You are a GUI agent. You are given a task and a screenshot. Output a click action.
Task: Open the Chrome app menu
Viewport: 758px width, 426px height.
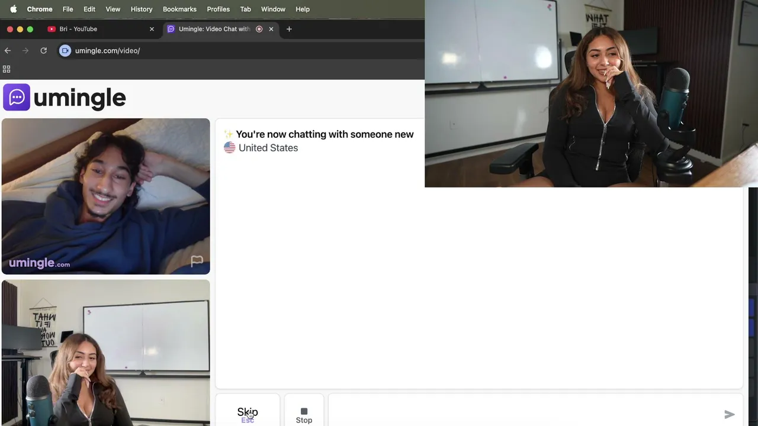40,9
